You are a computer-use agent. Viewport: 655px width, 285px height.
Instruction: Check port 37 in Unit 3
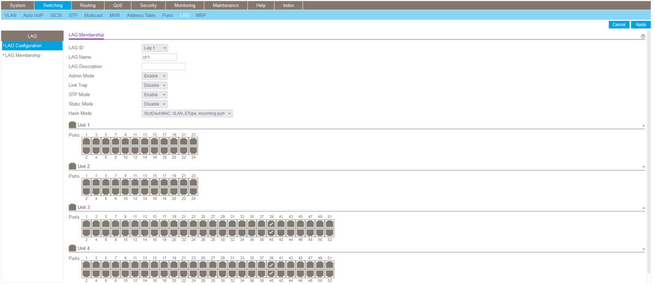(261, 224)
